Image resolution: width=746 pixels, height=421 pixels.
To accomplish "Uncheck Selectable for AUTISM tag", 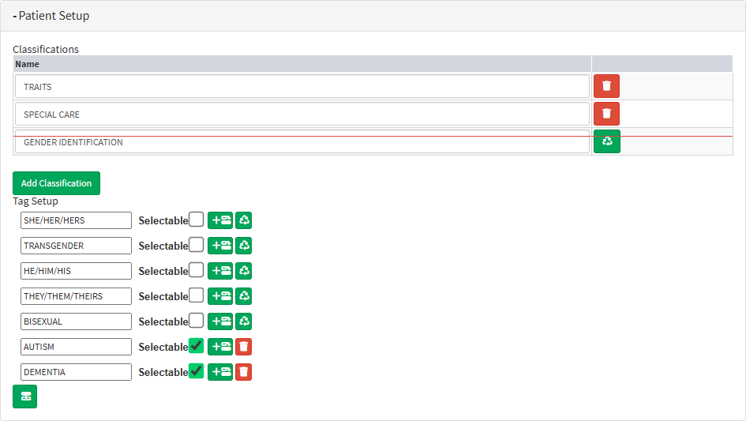I will [x=197, y=346].
